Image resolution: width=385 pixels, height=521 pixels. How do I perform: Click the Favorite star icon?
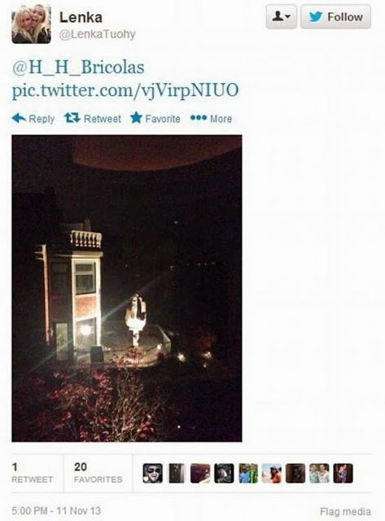(x=136, y=118)
